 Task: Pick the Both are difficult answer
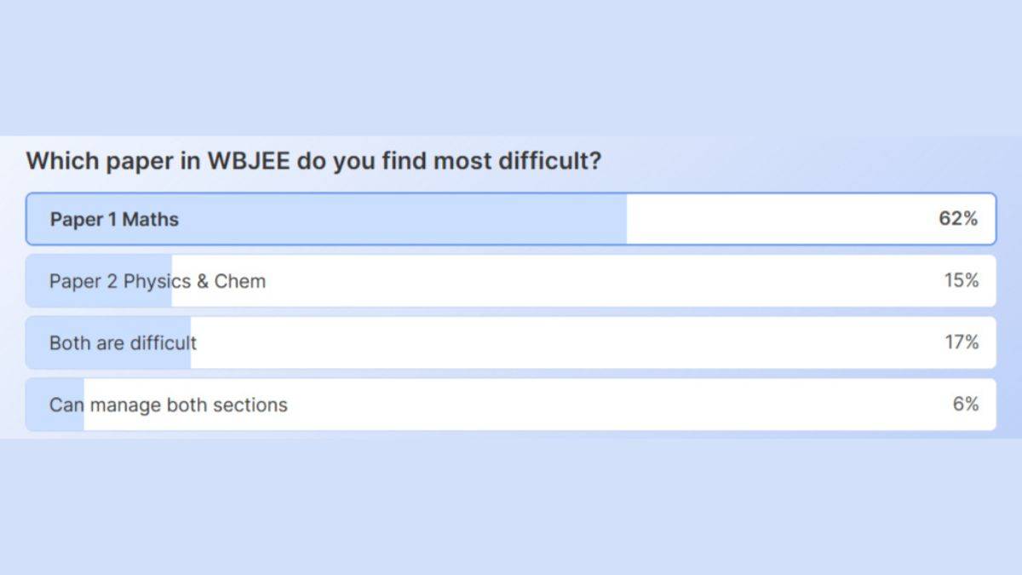(511, 342)
